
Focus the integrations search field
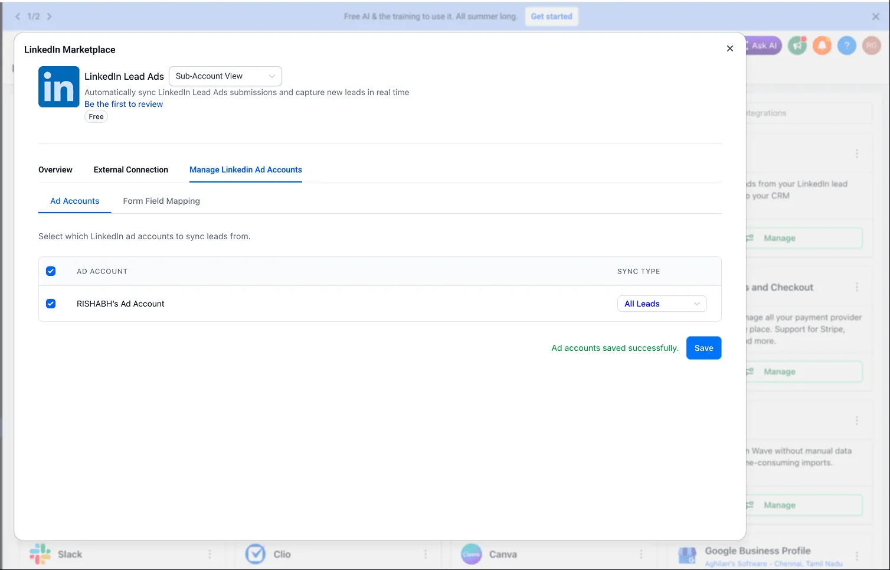[809, 113]
